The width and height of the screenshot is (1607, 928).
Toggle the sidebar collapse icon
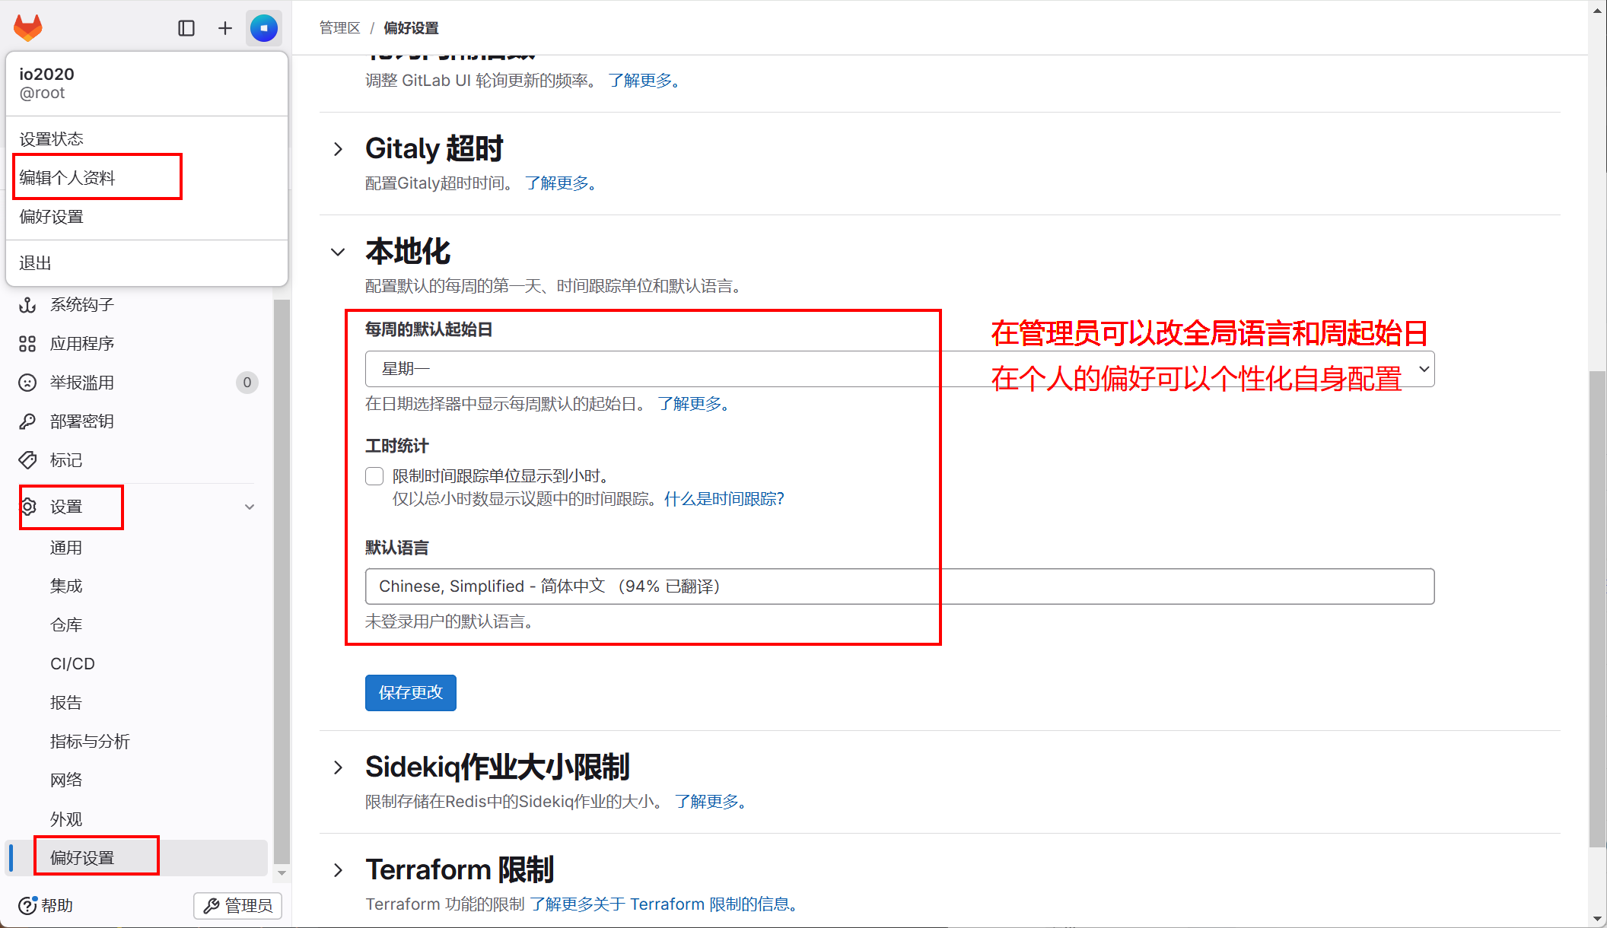point(186,28)
